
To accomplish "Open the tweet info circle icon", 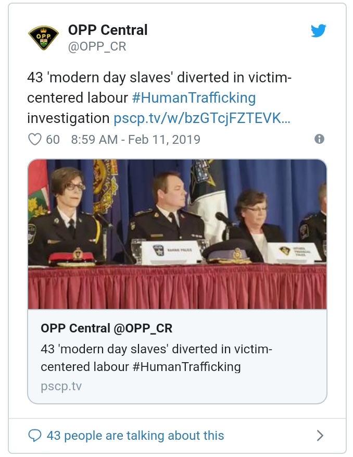I will (320, 139).
